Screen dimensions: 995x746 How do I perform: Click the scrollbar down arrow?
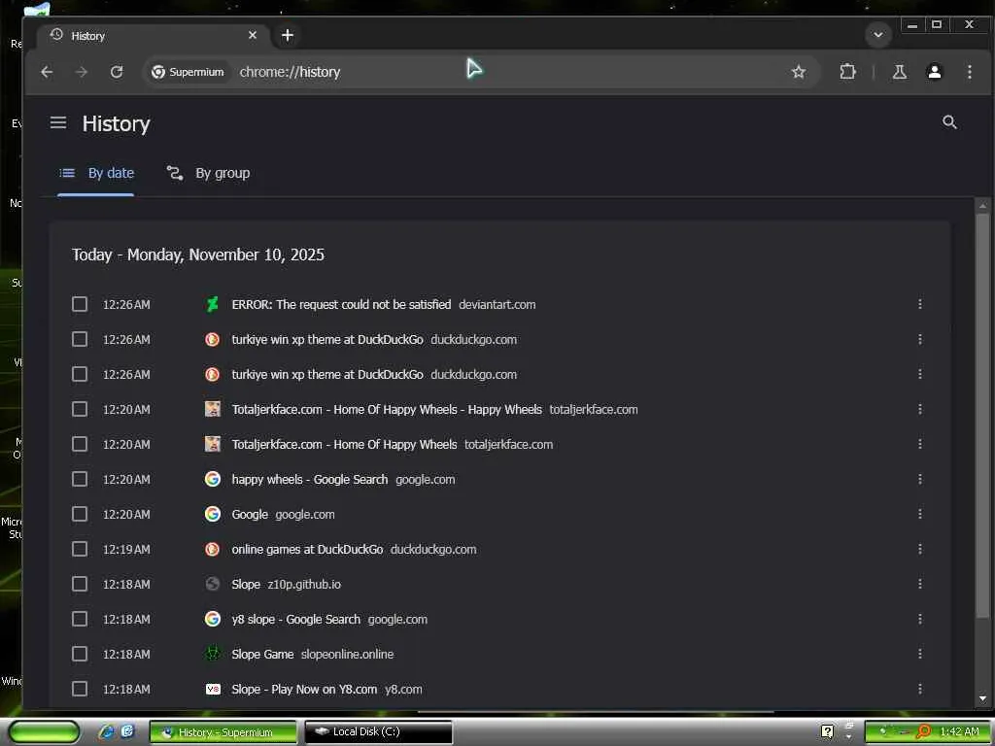point(982,698)
